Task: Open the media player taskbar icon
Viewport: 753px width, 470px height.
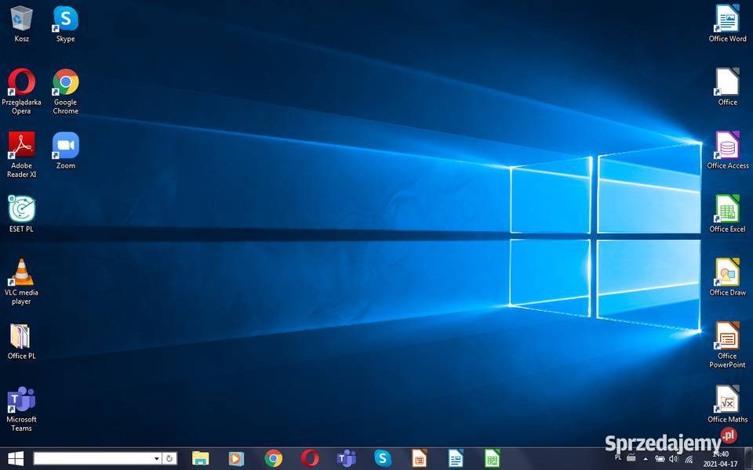Action: pos(236,458)
